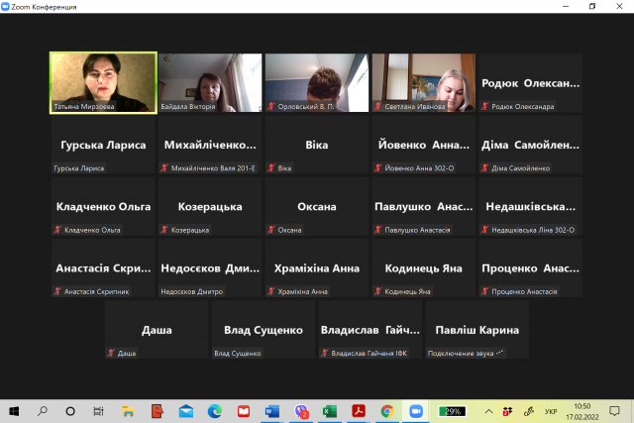Click muted mic icon beside Віка label
The width and height of the screenshot is (634, 423).
tap(271, 167)
